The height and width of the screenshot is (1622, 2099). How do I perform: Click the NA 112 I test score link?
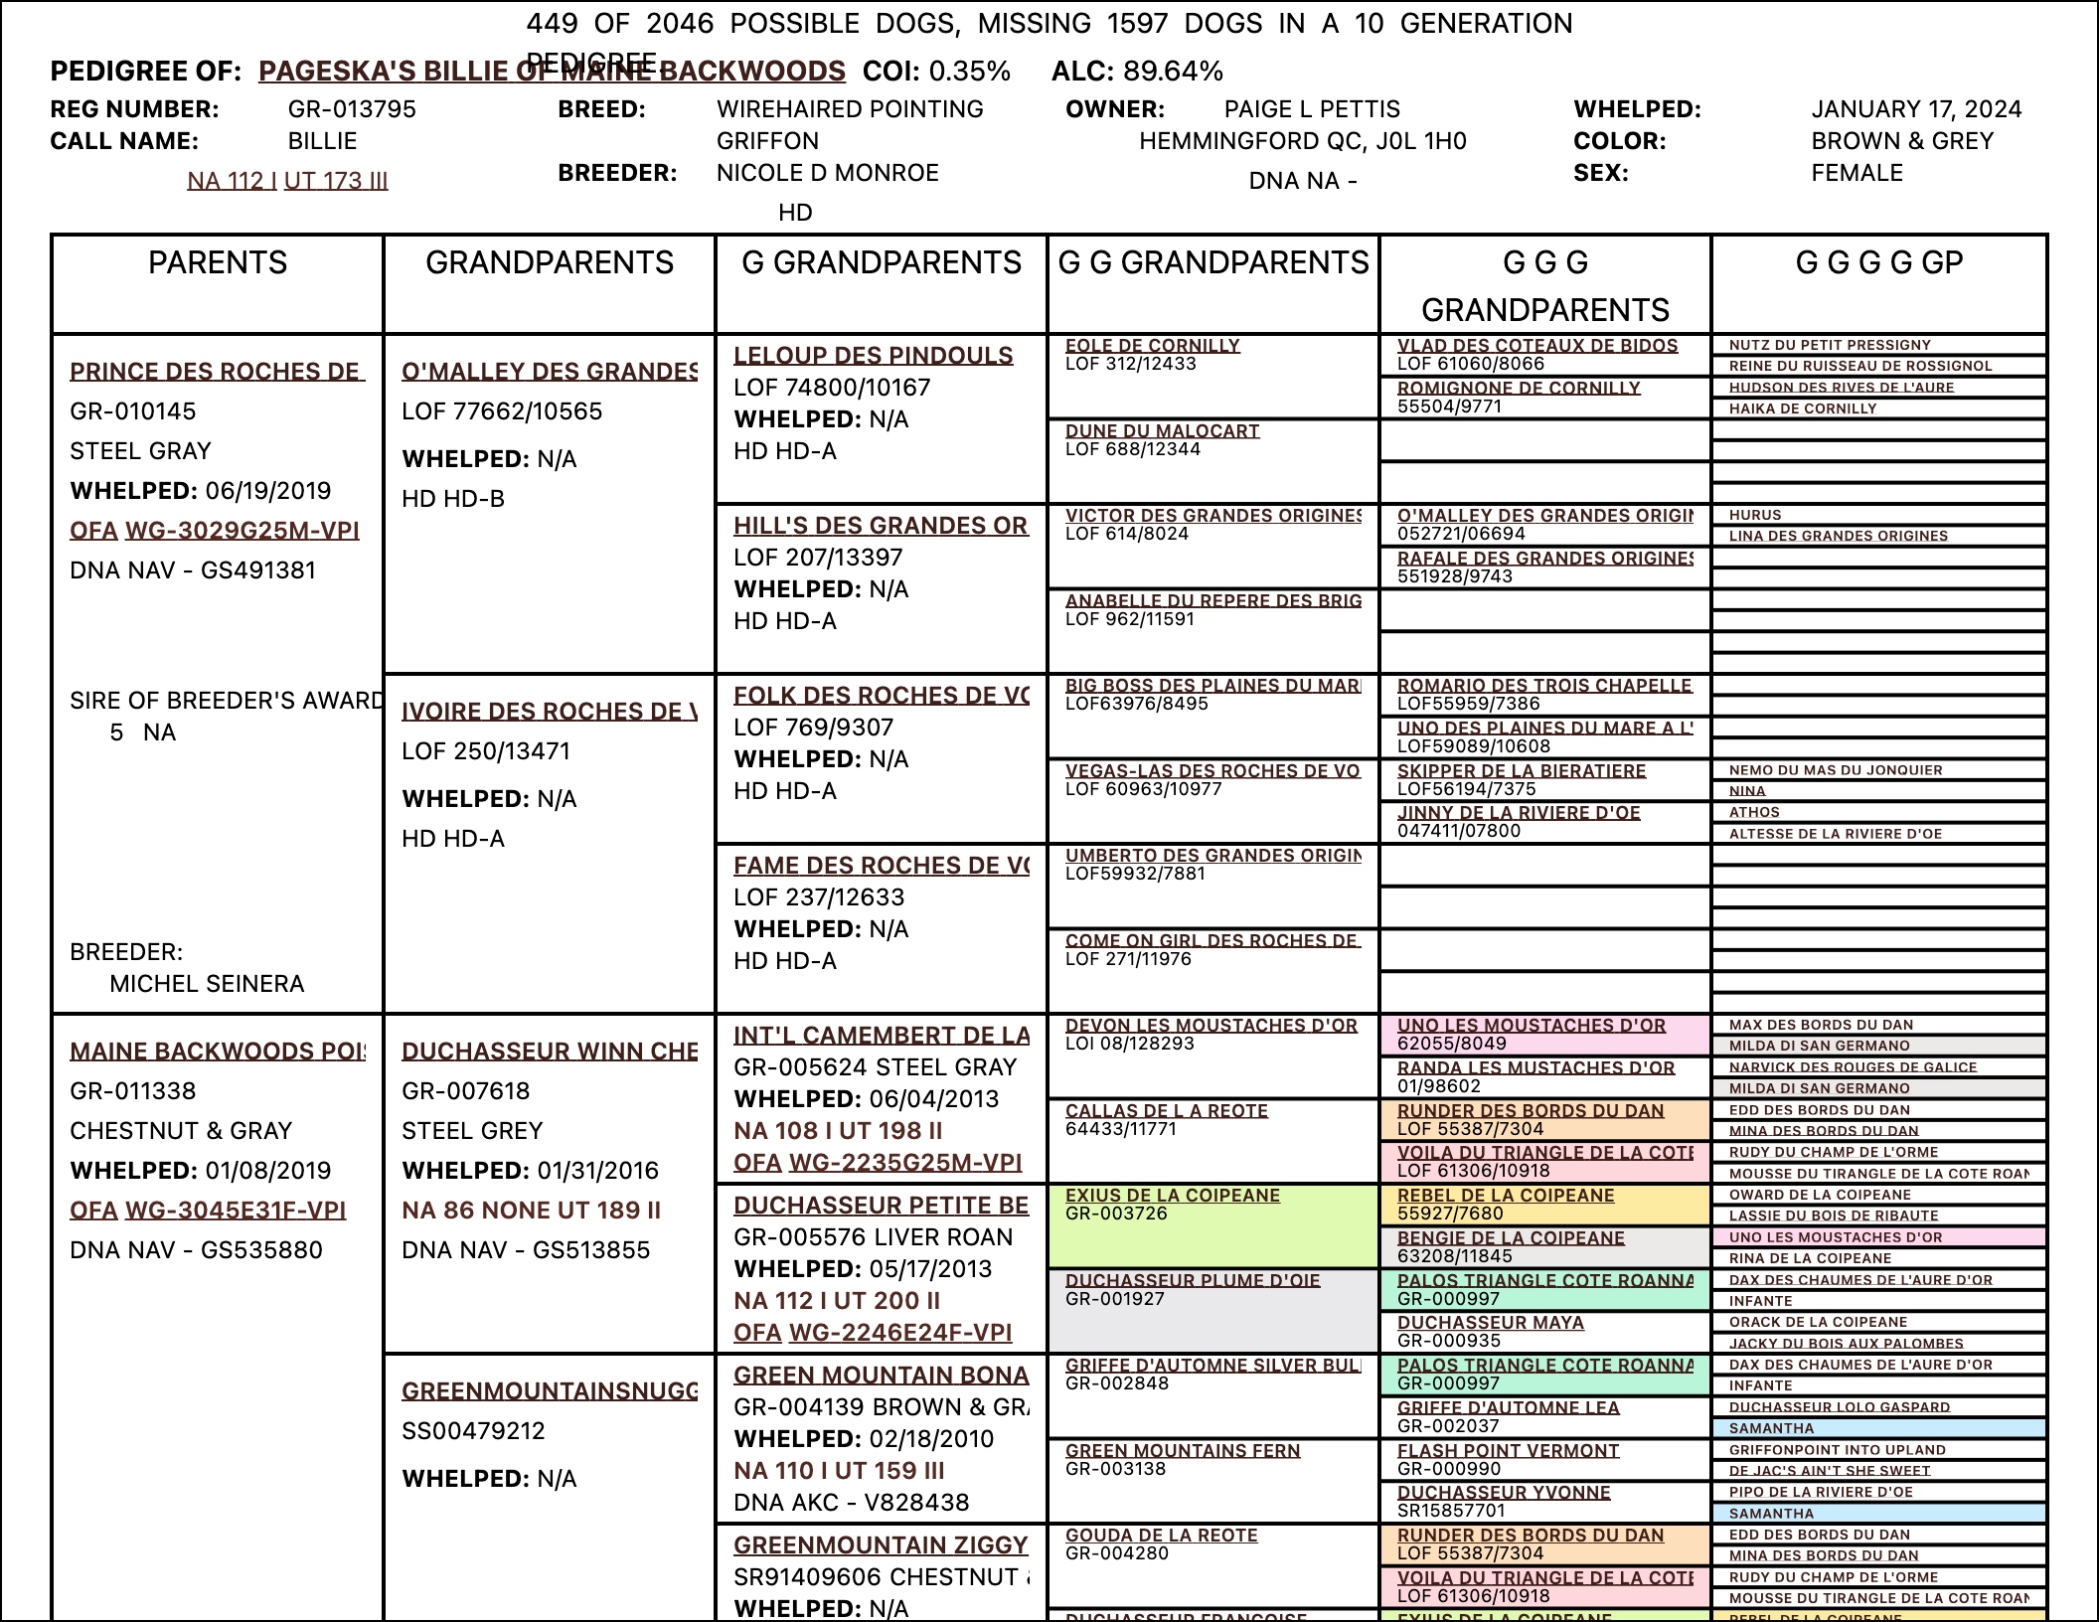tap(232, 181)
